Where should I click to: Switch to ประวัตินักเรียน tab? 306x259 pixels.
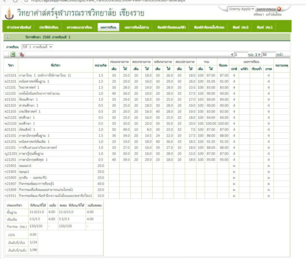coord(49,28)
